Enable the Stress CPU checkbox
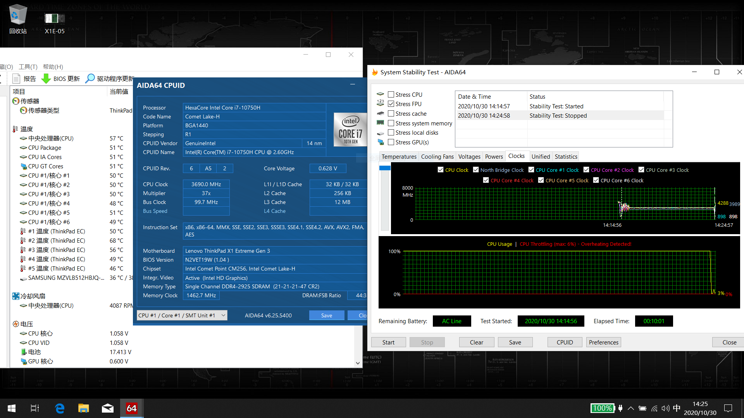The width and height of the screenshot is (744, 418). point(391,94)
